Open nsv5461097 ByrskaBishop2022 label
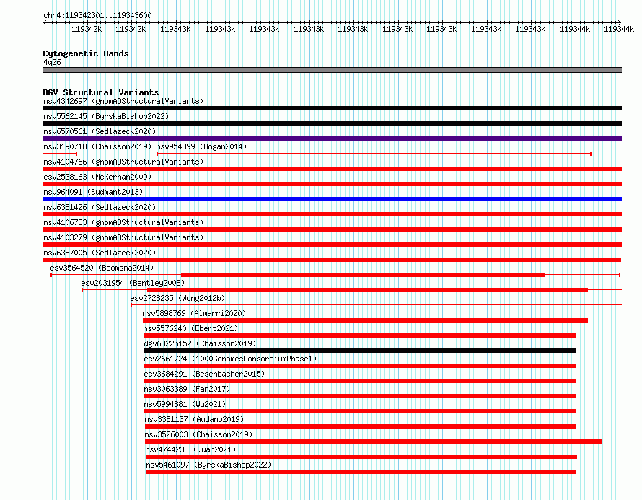Viewport: 642px width, 500px height. [x=208, y=465]
